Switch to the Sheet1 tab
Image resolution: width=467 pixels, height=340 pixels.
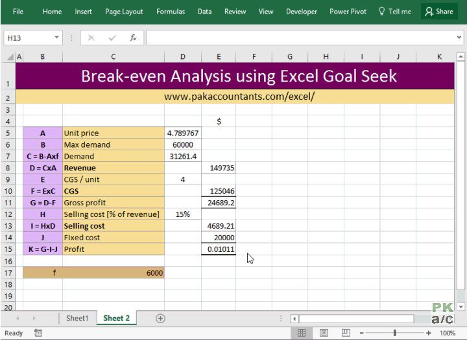click(77, 318)
